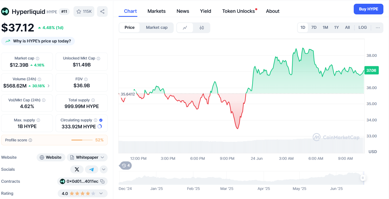Click the verified badge beside Circulating supply
The width and height of the screenshot is (389, 199).
pos(101,120)
